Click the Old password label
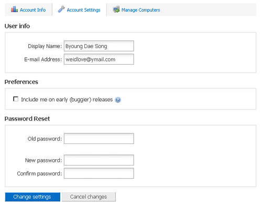262x206 pixels. [x=45, y=139]
